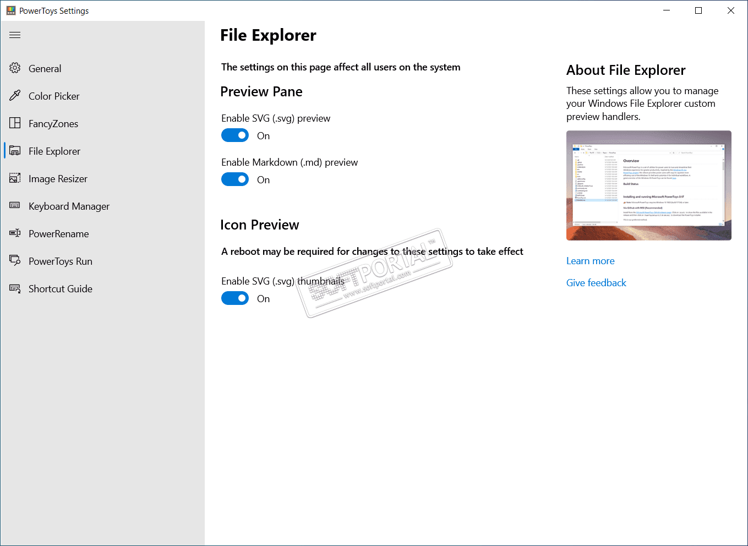Click the File Explorer preview screenshot image

click(649, 185)
